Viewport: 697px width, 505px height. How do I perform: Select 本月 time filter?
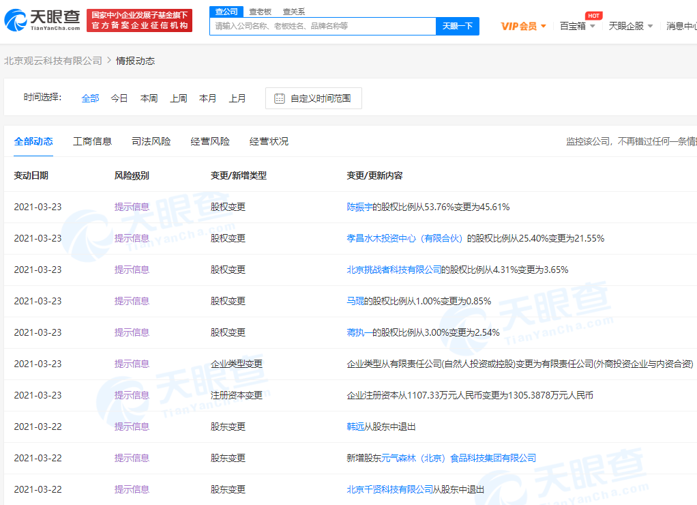point(207,98)
